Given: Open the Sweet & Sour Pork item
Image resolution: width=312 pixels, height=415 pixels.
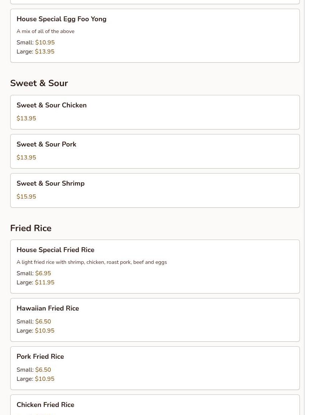Looking at the screenshot, I should click(46, 144).
